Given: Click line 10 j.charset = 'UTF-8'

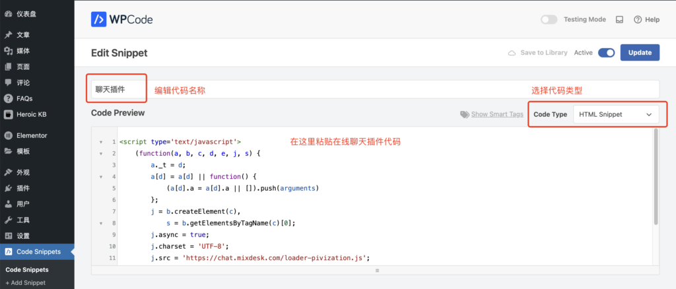Looking at the screenshot, I should [189, 246].
